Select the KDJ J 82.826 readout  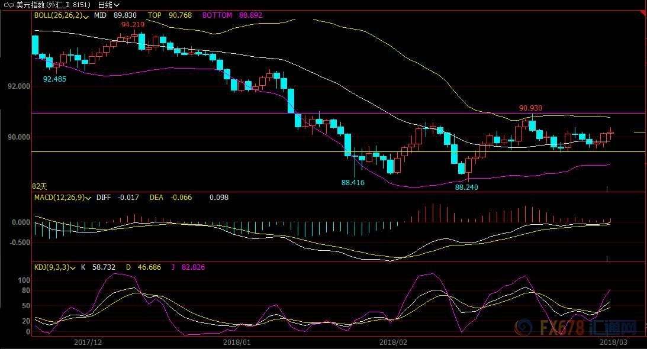pos(188,267)
